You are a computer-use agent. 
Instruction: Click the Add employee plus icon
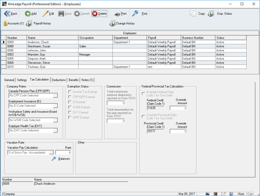[x=28, y=14]
